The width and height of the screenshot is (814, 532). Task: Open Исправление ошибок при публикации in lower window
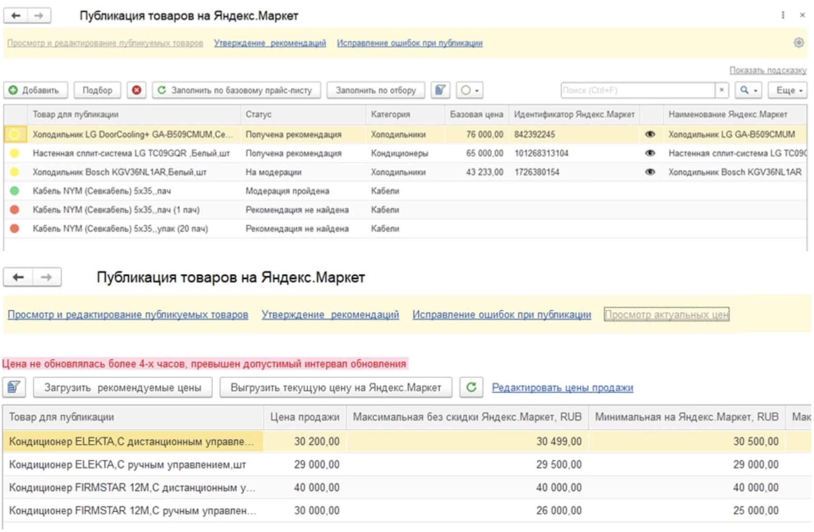pyautogui.click(x=501, y=314)
